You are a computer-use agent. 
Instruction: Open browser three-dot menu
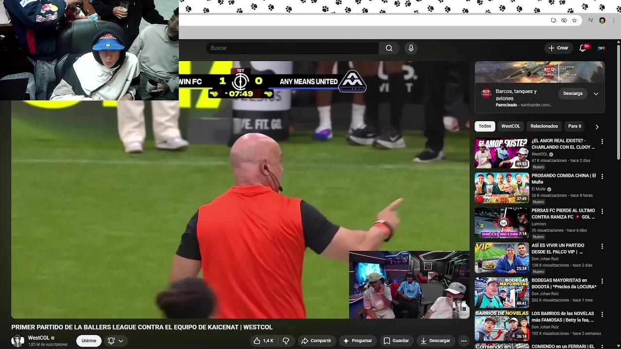click(x=614, y=20)
